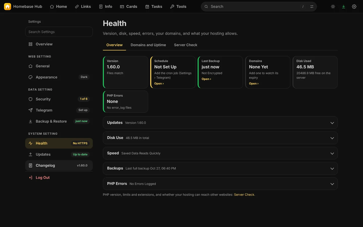Focus the top Search bar
This screenshot has height=227, width=363.
coord(259,7)
